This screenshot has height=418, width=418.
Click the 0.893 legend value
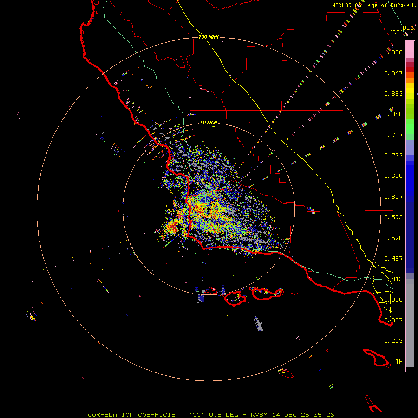(x=393, y=93)
